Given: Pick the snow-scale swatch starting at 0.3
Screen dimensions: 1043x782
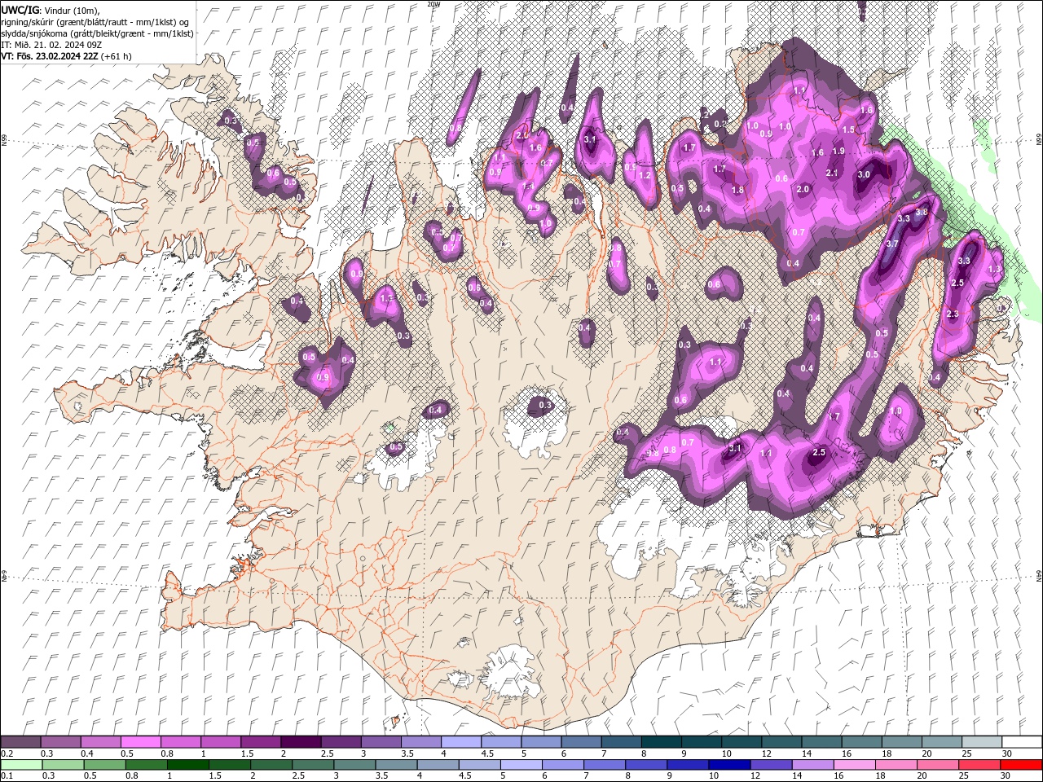Looking at the screenshot, I should click(60, 742).
